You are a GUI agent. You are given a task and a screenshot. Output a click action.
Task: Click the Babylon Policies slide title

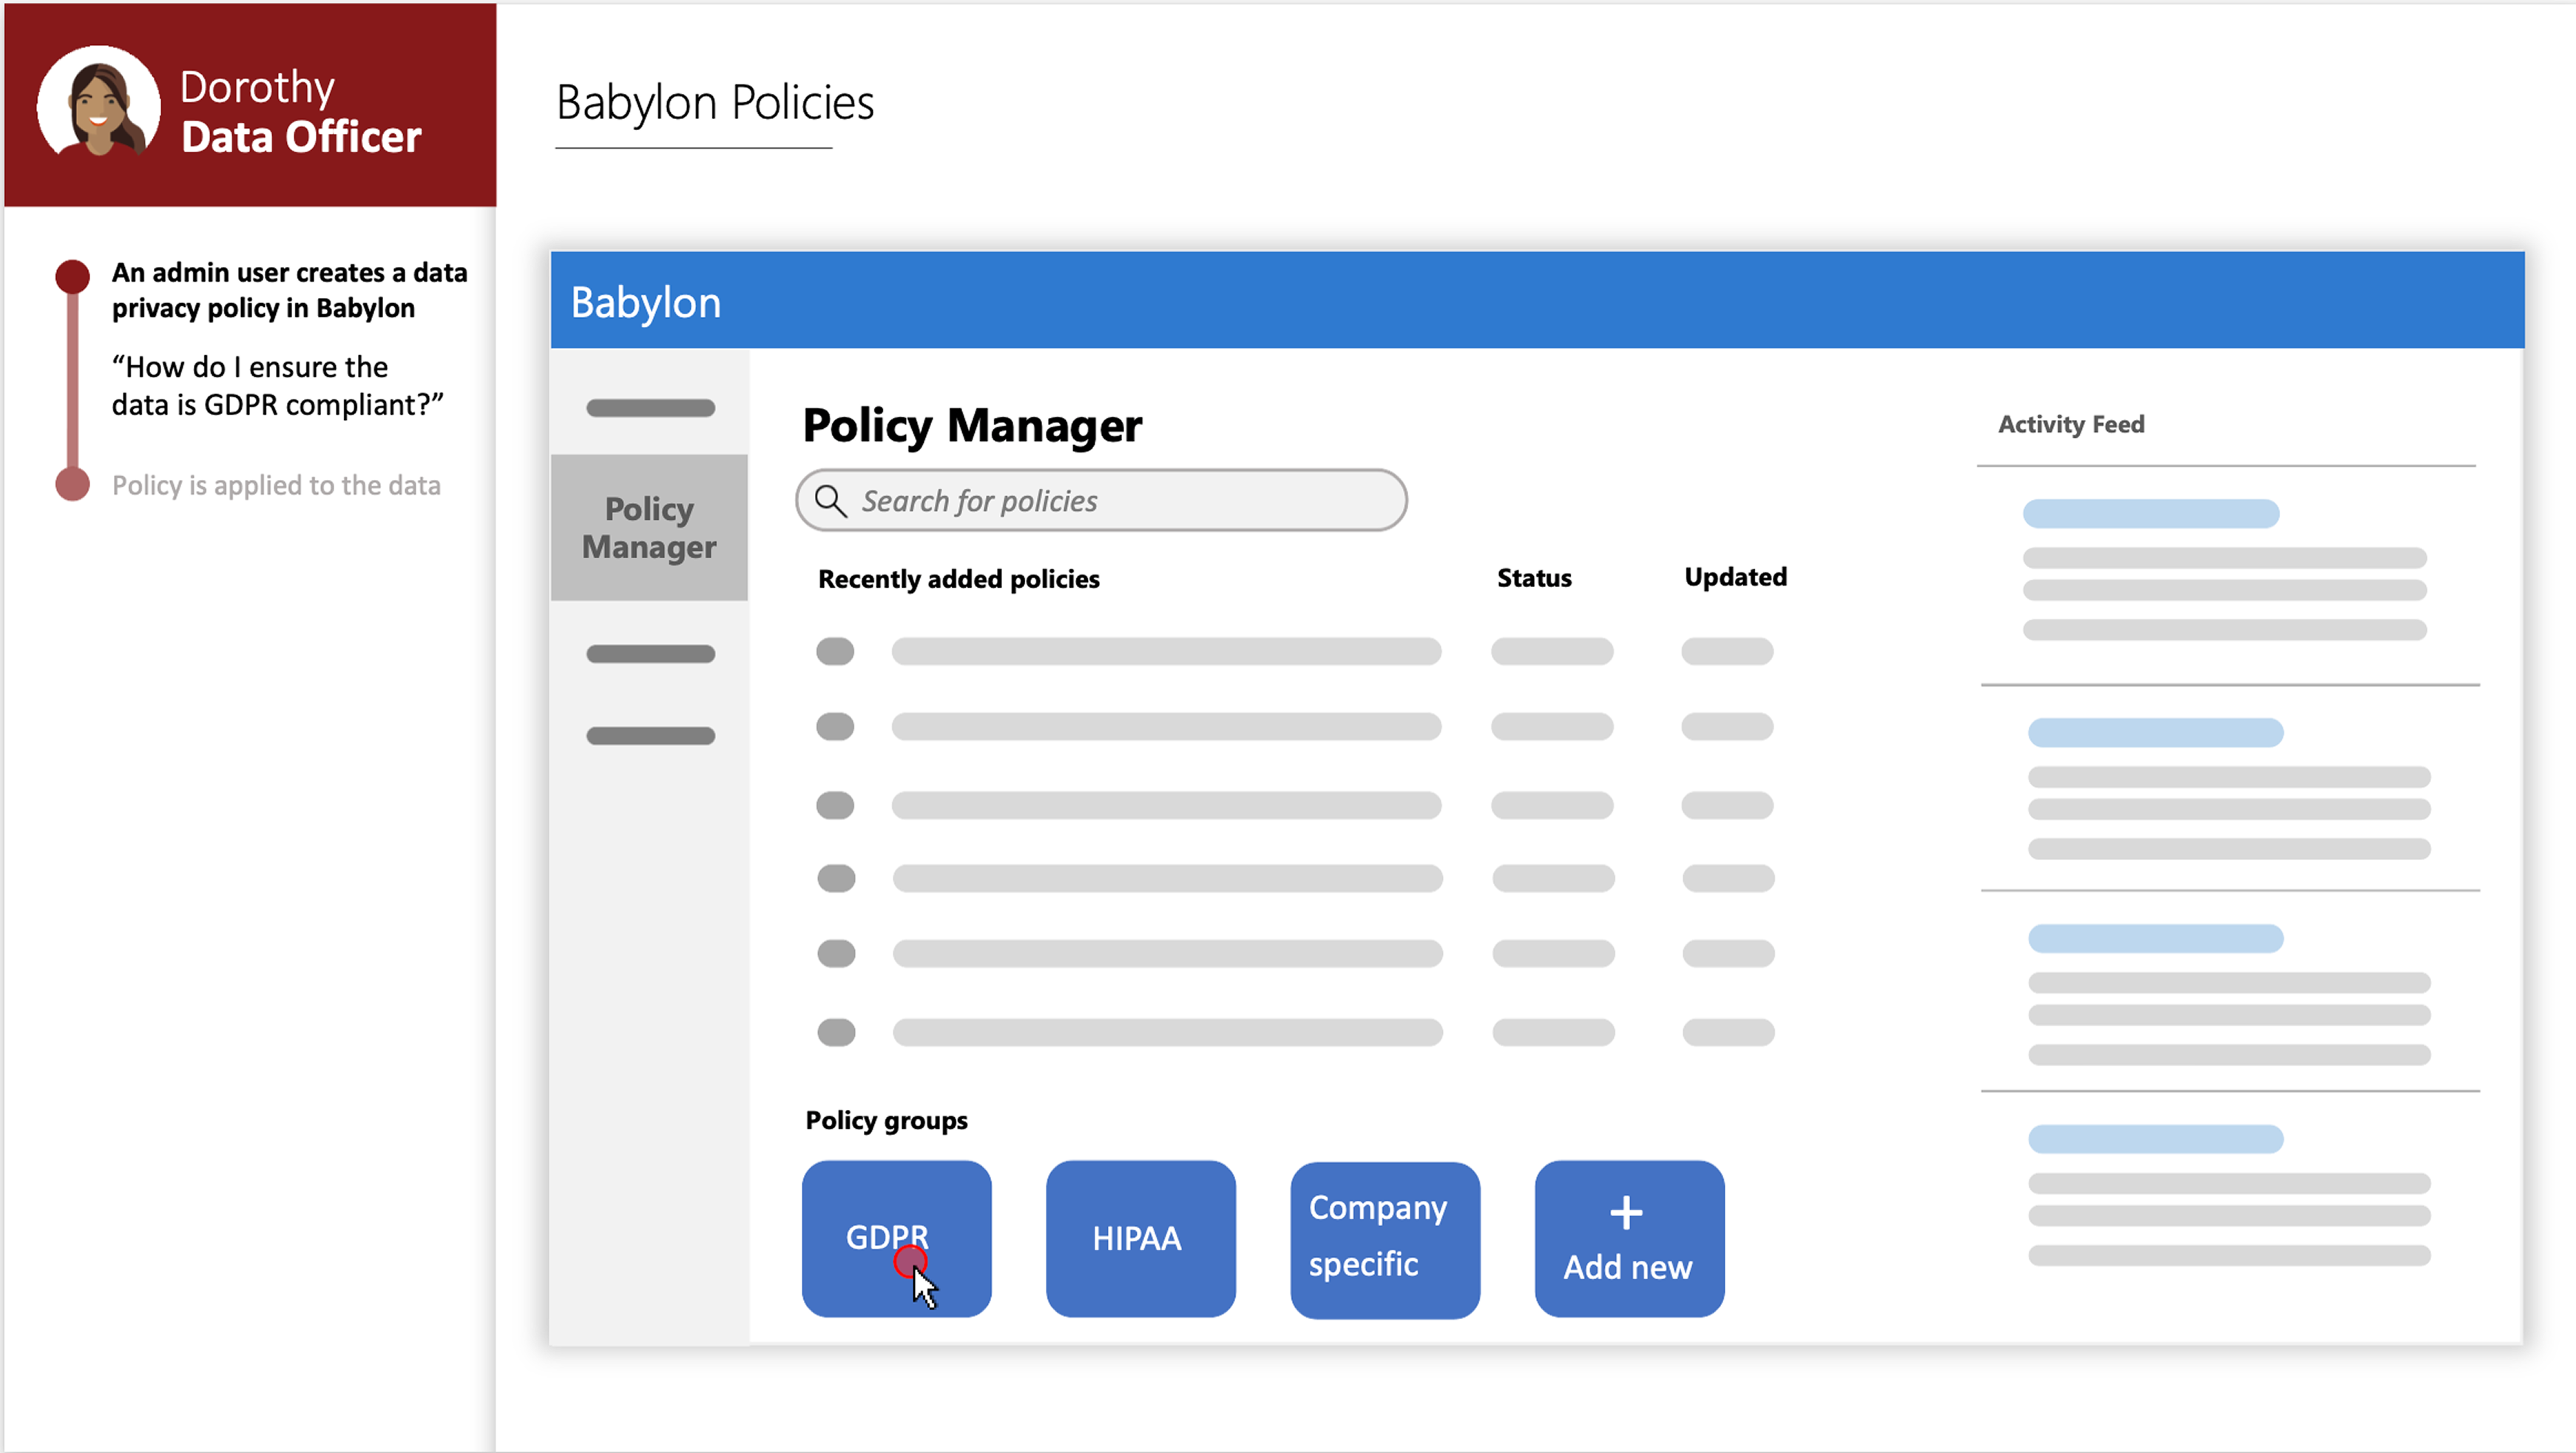click(715, 102)
